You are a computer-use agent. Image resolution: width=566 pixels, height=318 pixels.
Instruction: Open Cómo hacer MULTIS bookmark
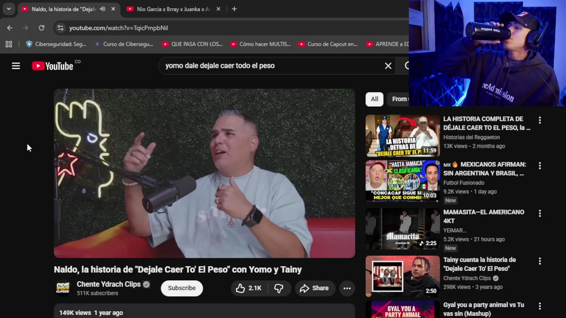coord(260,44)
